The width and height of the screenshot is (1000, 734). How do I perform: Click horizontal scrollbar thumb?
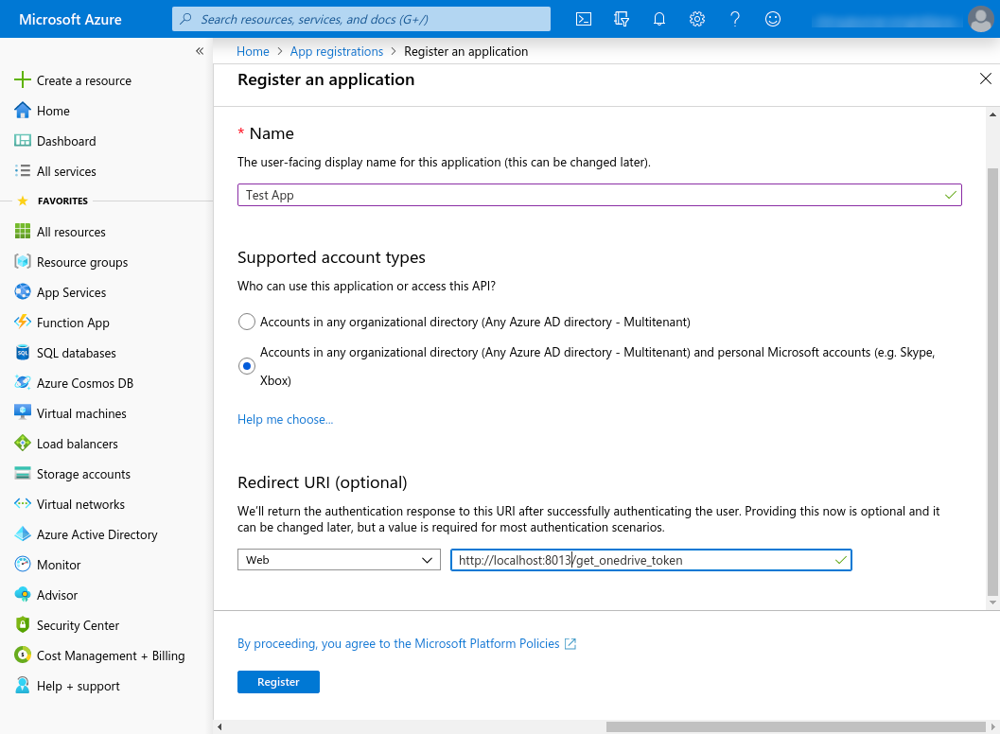coord(796,727)
